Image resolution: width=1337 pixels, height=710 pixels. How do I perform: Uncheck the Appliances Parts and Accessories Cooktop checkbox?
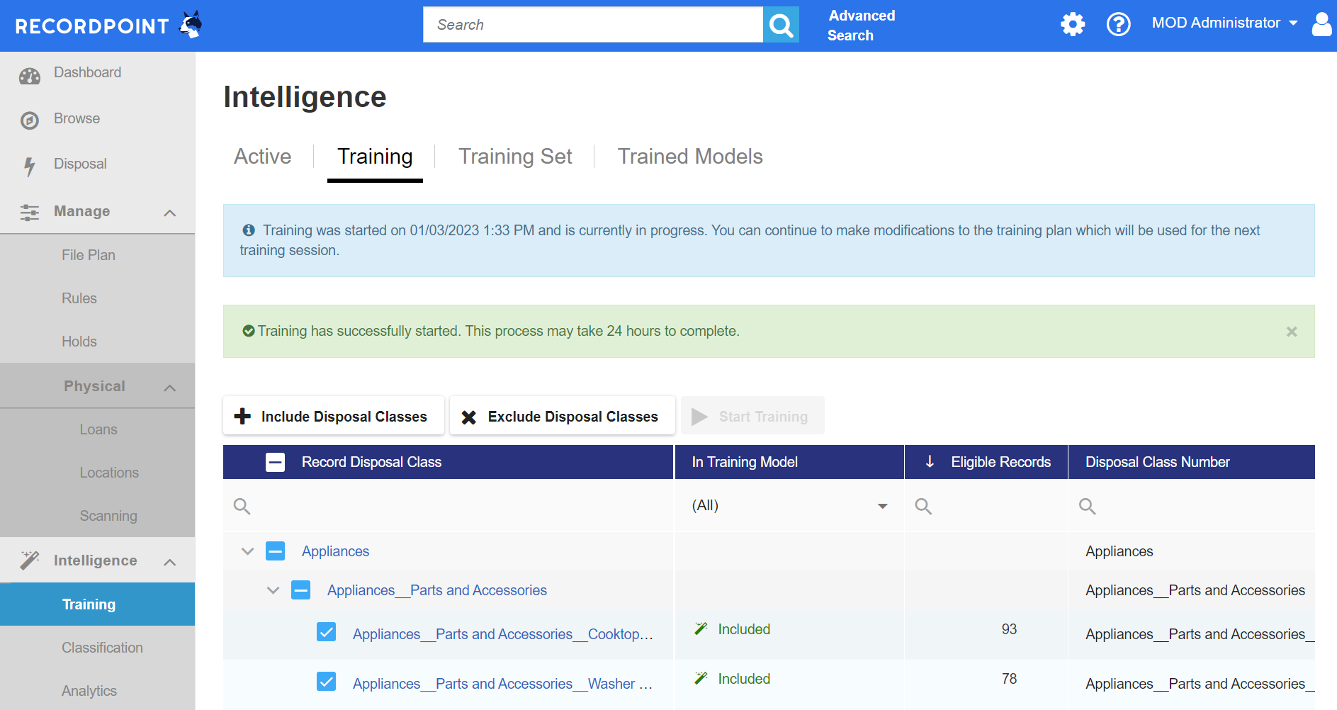[327, 632]
